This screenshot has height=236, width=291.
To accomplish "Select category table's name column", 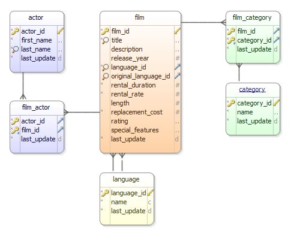I will click(x=245, y=112).
